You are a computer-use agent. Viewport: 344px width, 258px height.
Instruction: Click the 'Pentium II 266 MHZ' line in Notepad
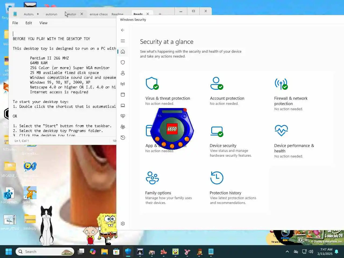pyautogui.click(x=49, y=58)
